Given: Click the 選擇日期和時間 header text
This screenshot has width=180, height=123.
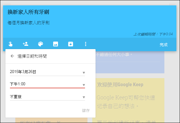Looking at the screenshot, I should pyautogui.click(x=32, y=56).
